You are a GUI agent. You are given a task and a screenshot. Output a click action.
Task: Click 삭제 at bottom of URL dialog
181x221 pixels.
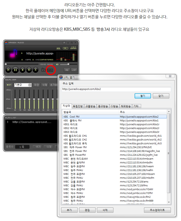click(x=105, y=210)
